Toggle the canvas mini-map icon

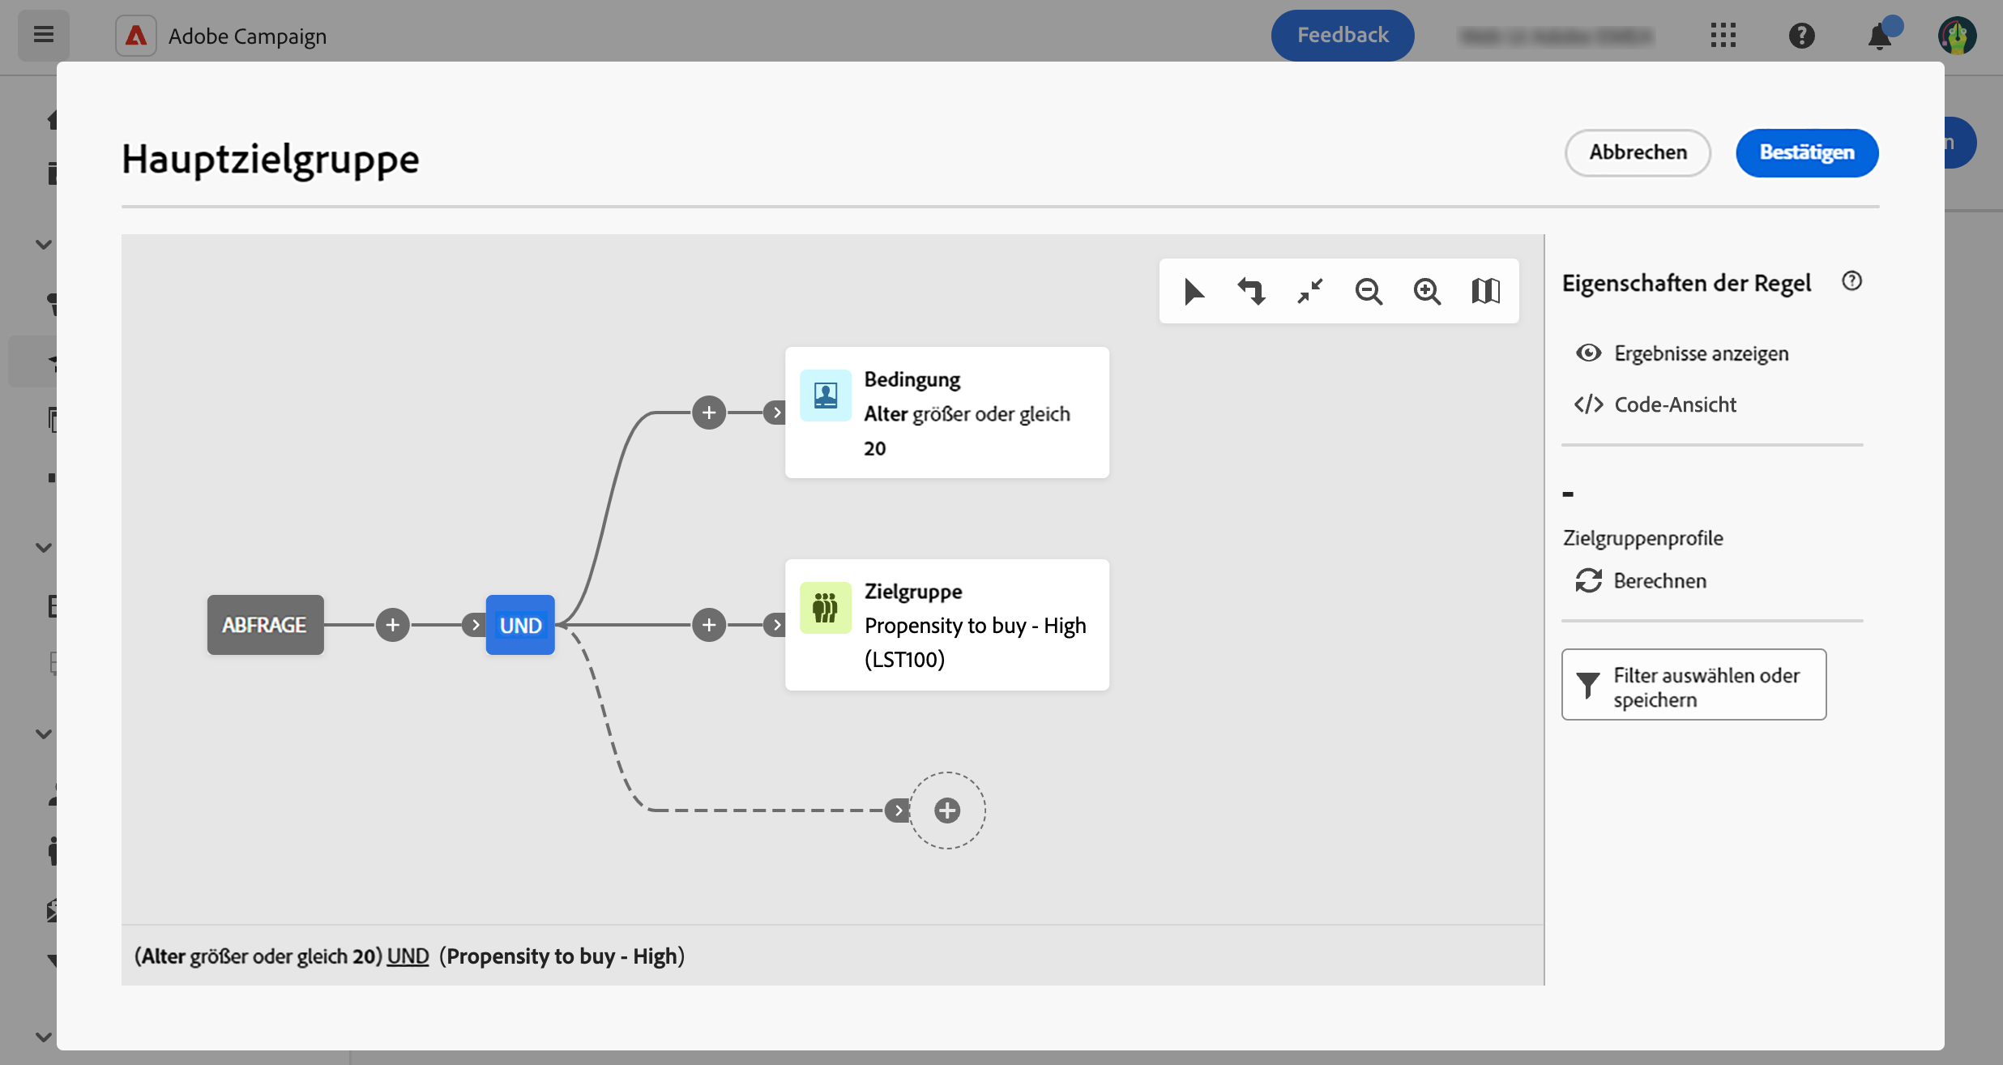pyautogui.click(x=1485, y=291)
